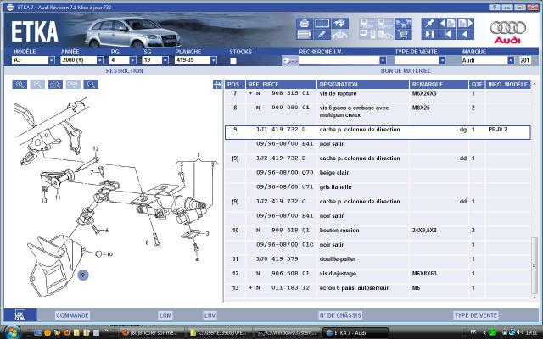This screenshot has height=339, width=543.
Task: Click the pushpin icon
Action: pos(429,23)
